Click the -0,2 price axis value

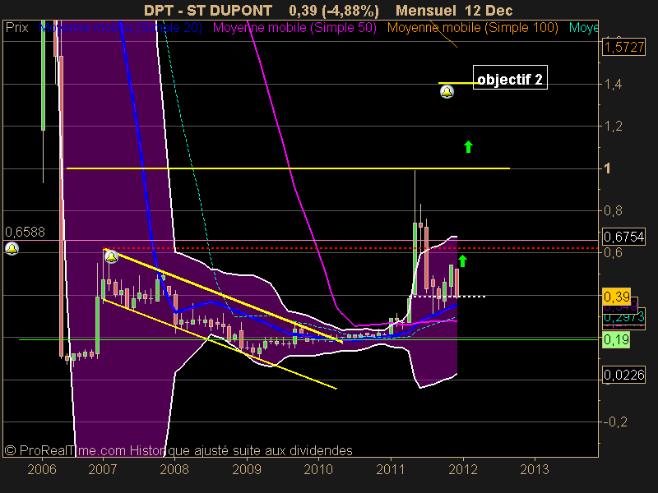pyautogui.click(x=614, y=422)
